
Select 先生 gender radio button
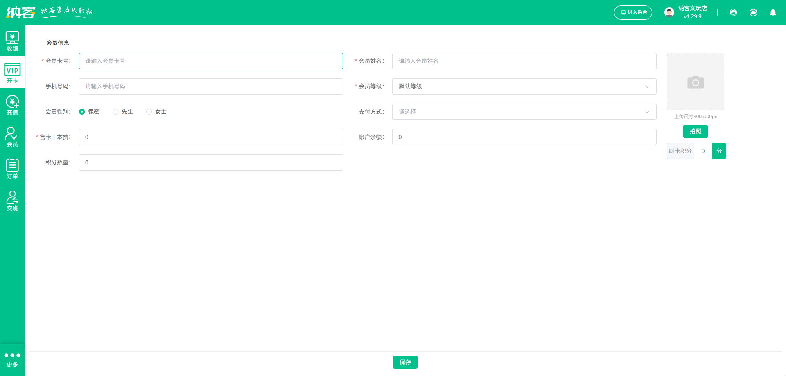point(115,112)
